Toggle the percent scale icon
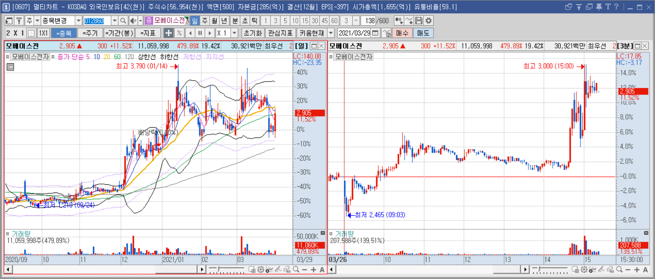655x279 pixels. coord(179,33)
